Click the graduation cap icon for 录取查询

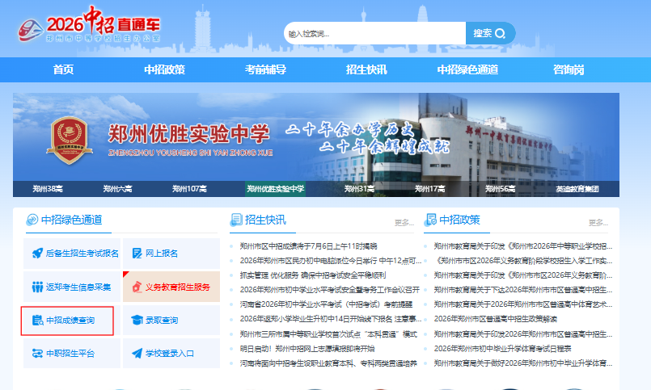click(x=137, y=320)
